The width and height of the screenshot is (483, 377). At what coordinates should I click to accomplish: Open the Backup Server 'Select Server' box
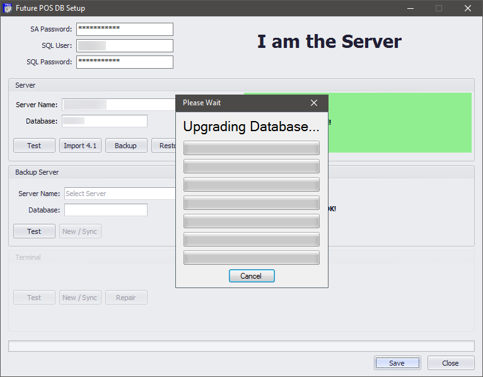(x=120, y=194)
